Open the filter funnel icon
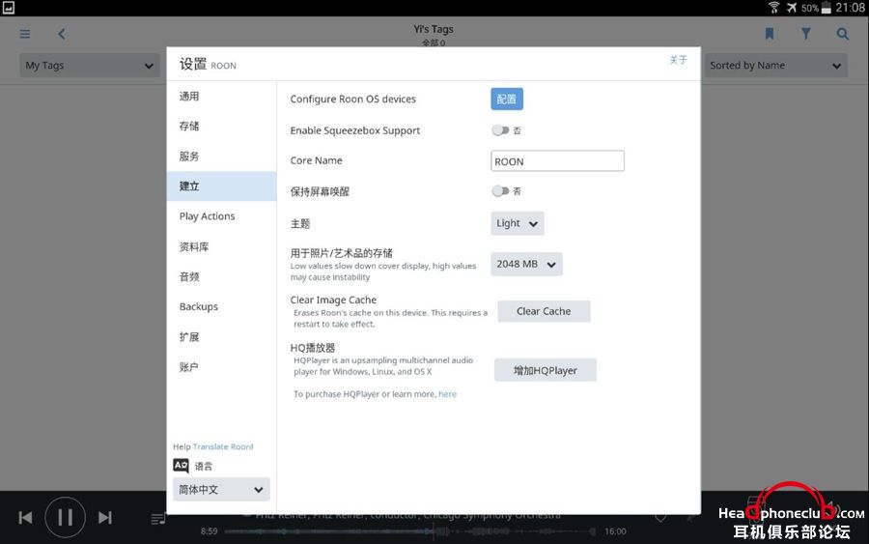 tap(806, 34)
